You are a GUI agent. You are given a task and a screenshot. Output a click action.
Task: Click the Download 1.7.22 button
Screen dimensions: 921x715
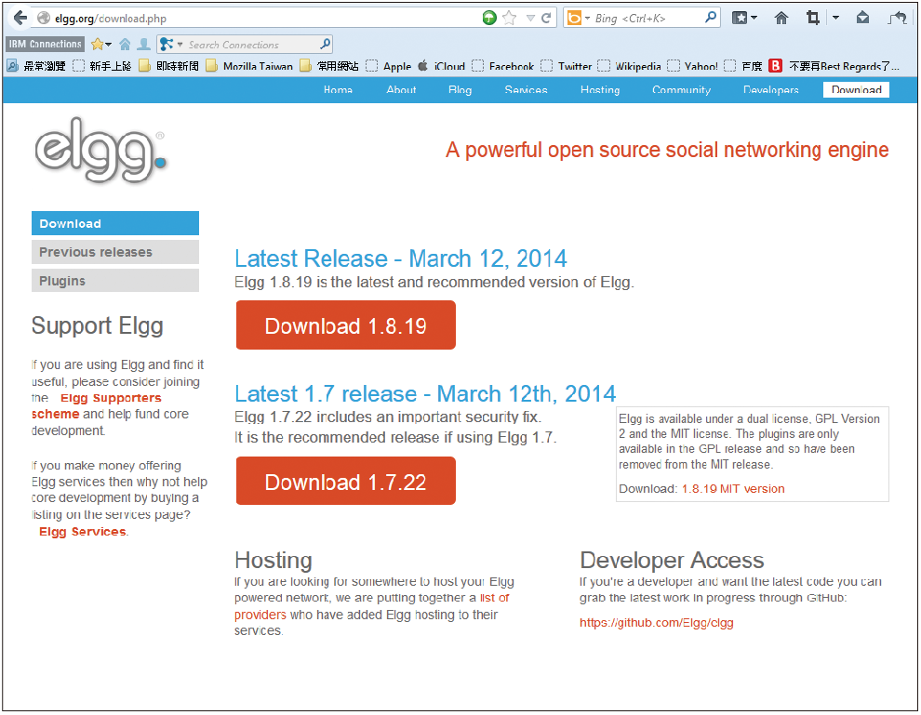(x=346, y=482)
